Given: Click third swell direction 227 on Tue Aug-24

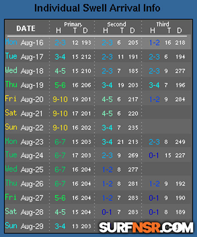Looking at the screenshot, I should click(180, 155).
